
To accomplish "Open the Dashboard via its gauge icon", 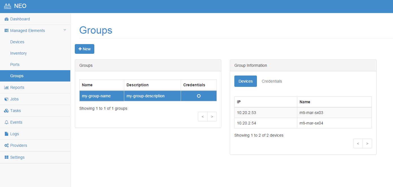I will [6, 19].
